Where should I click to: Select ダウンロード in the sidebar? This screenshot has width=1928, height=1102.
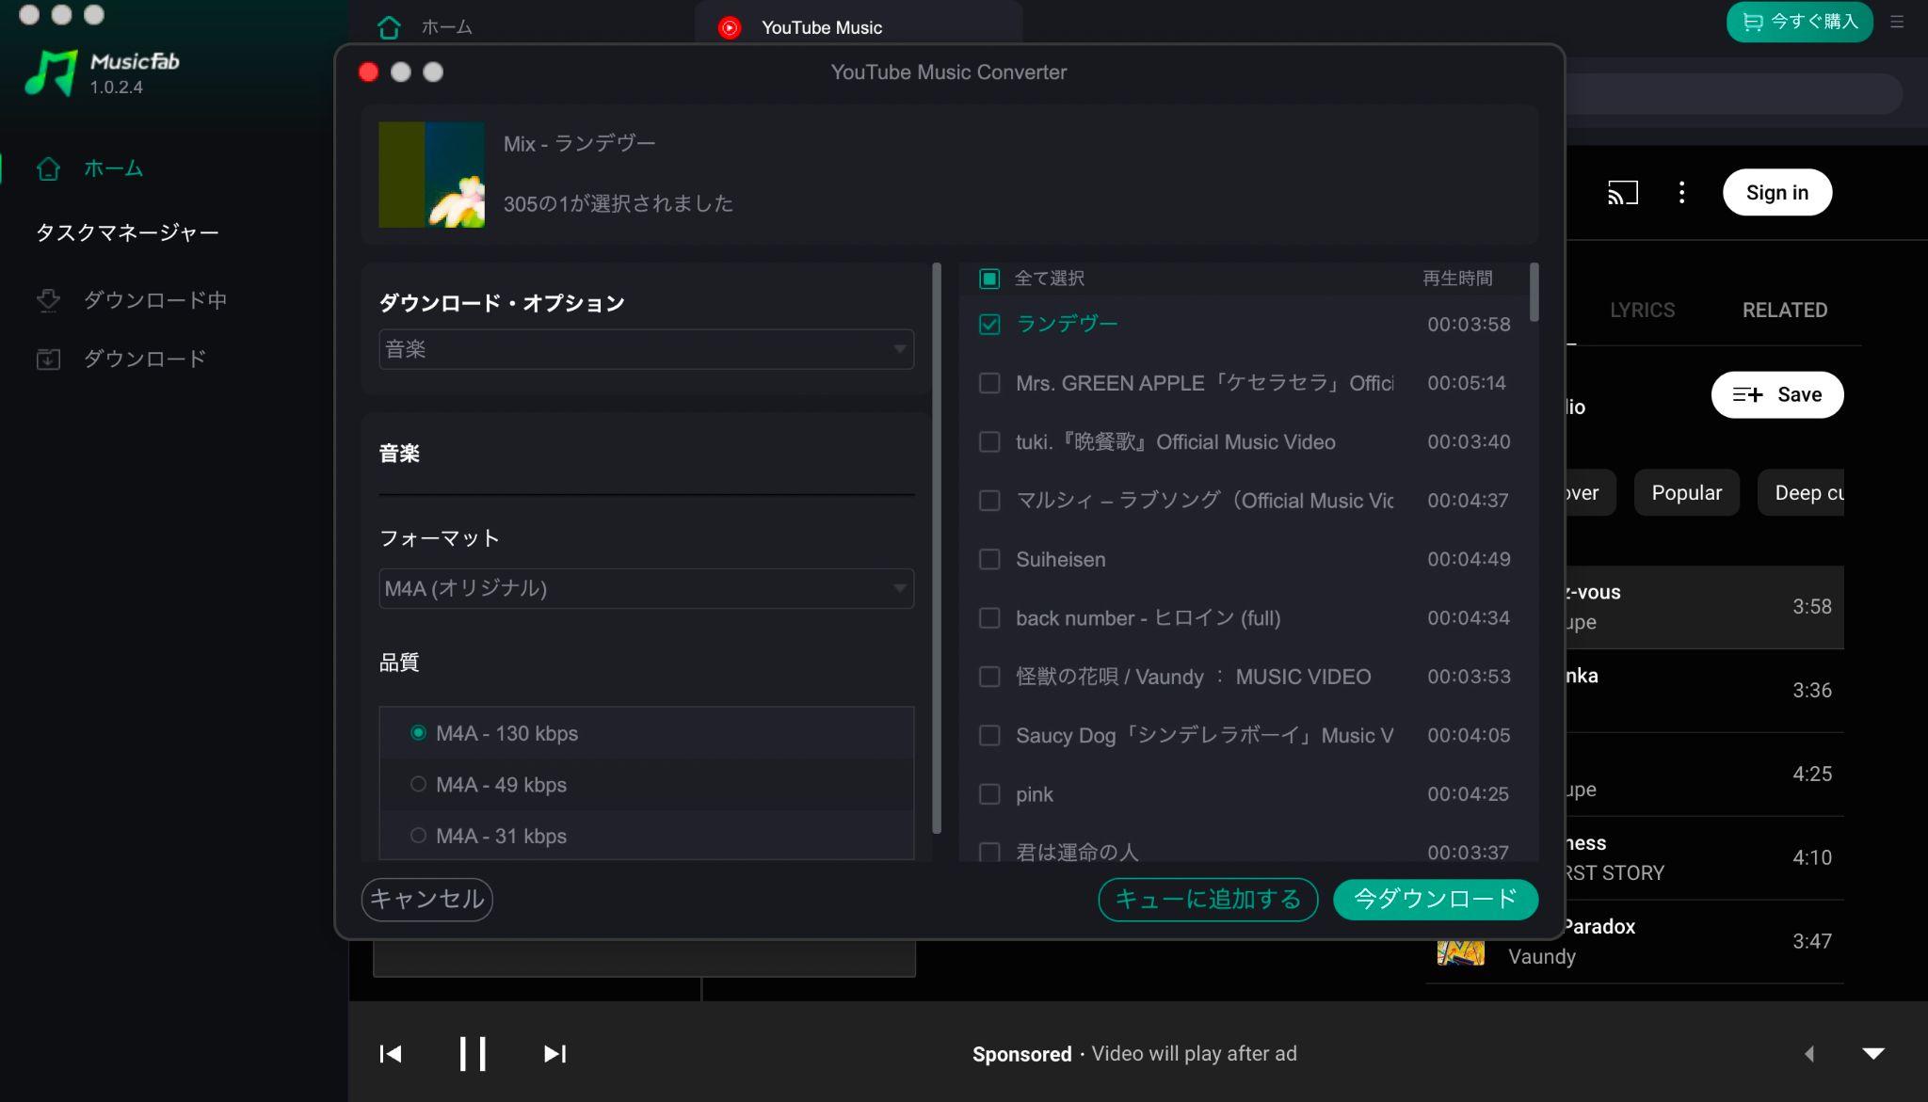pos(145,359)
